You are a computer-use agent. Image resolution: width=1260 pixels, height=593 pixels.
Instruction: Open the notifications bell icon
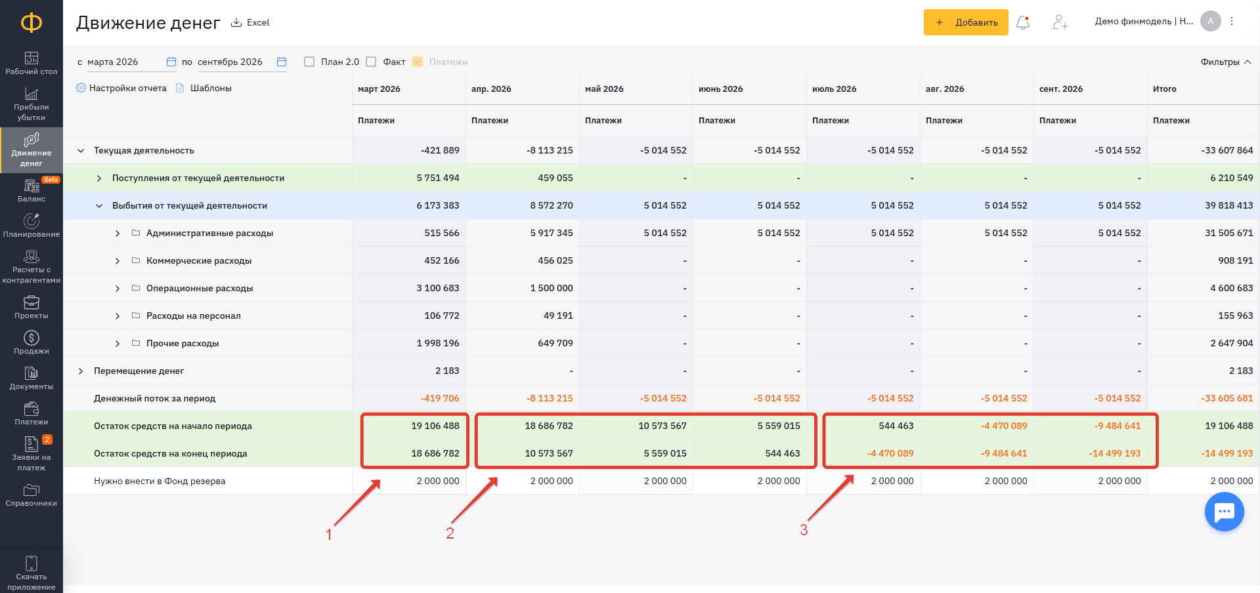[x=1023, y=22]
